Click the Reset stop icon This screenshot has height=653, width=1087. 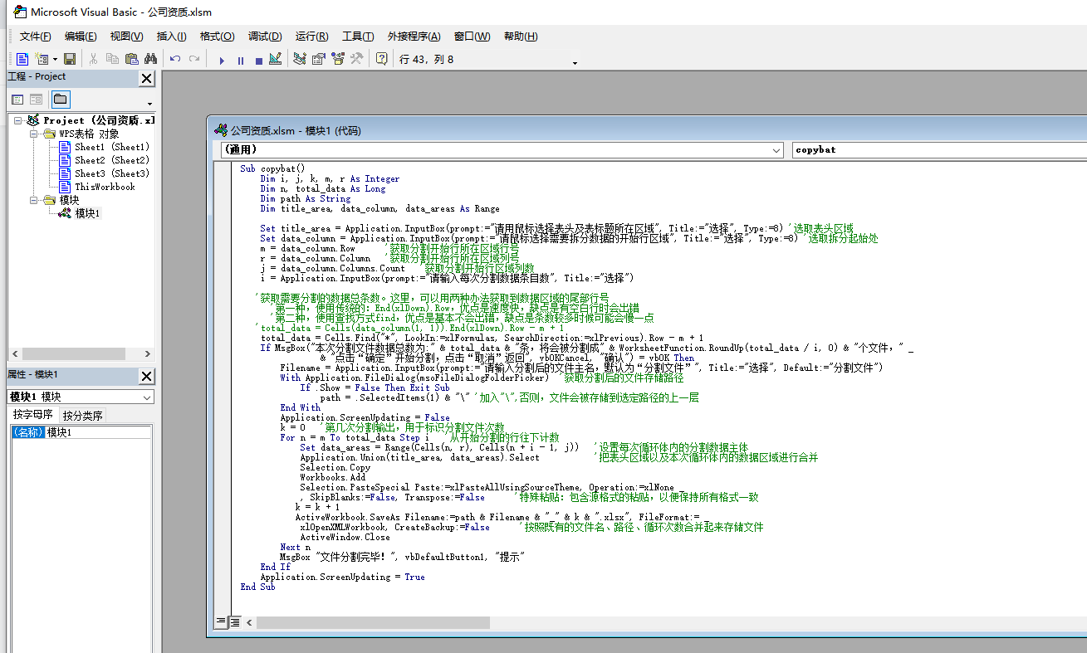[258, 60]
